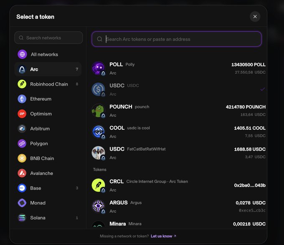Choose the Monad network label
Image resolution: width=284 pixels, height=245 pixels.
point(38,203)
